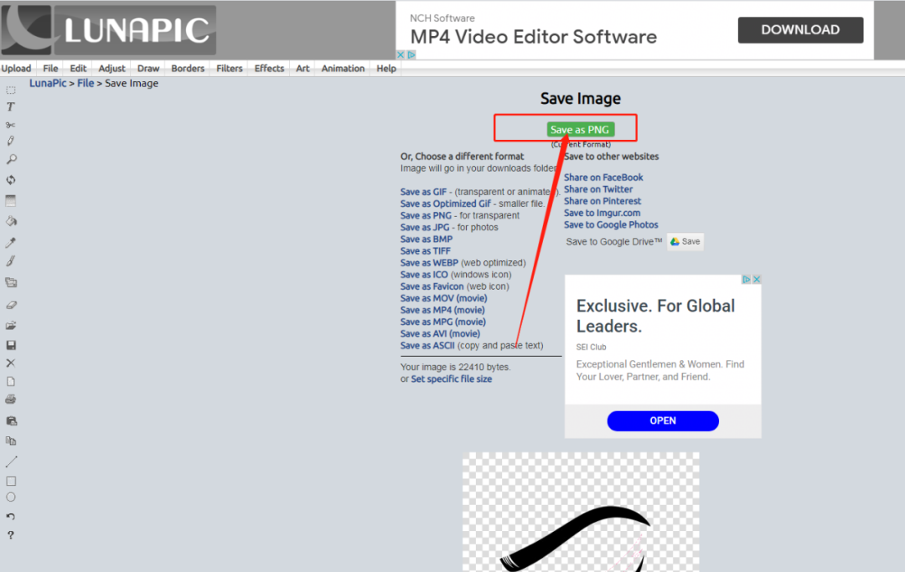The width and height of the screenshot is (905, 572).
Task: Open the Borders menu
Action: point(188,68)
